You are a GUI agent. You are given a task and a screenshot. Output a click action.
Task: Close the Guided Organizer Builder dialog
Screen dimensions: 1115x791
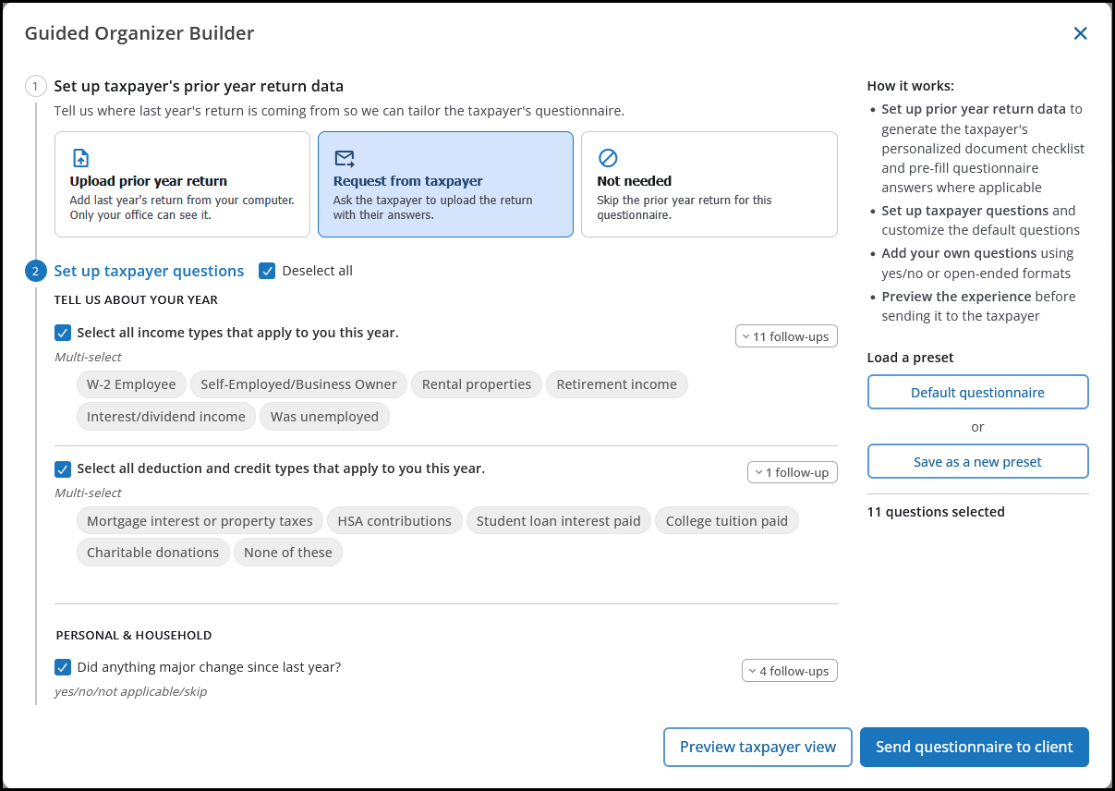coord(1080,33)
